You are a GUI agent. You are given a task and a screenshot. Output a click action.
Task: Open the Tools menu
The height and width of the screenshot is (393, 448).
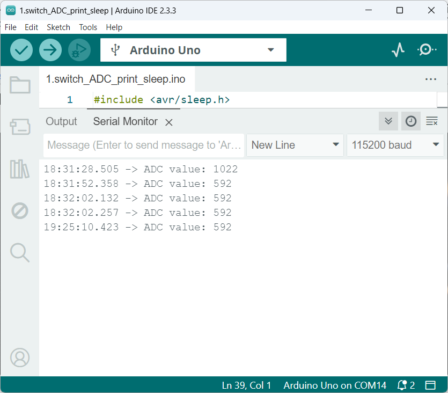point(88,27)
